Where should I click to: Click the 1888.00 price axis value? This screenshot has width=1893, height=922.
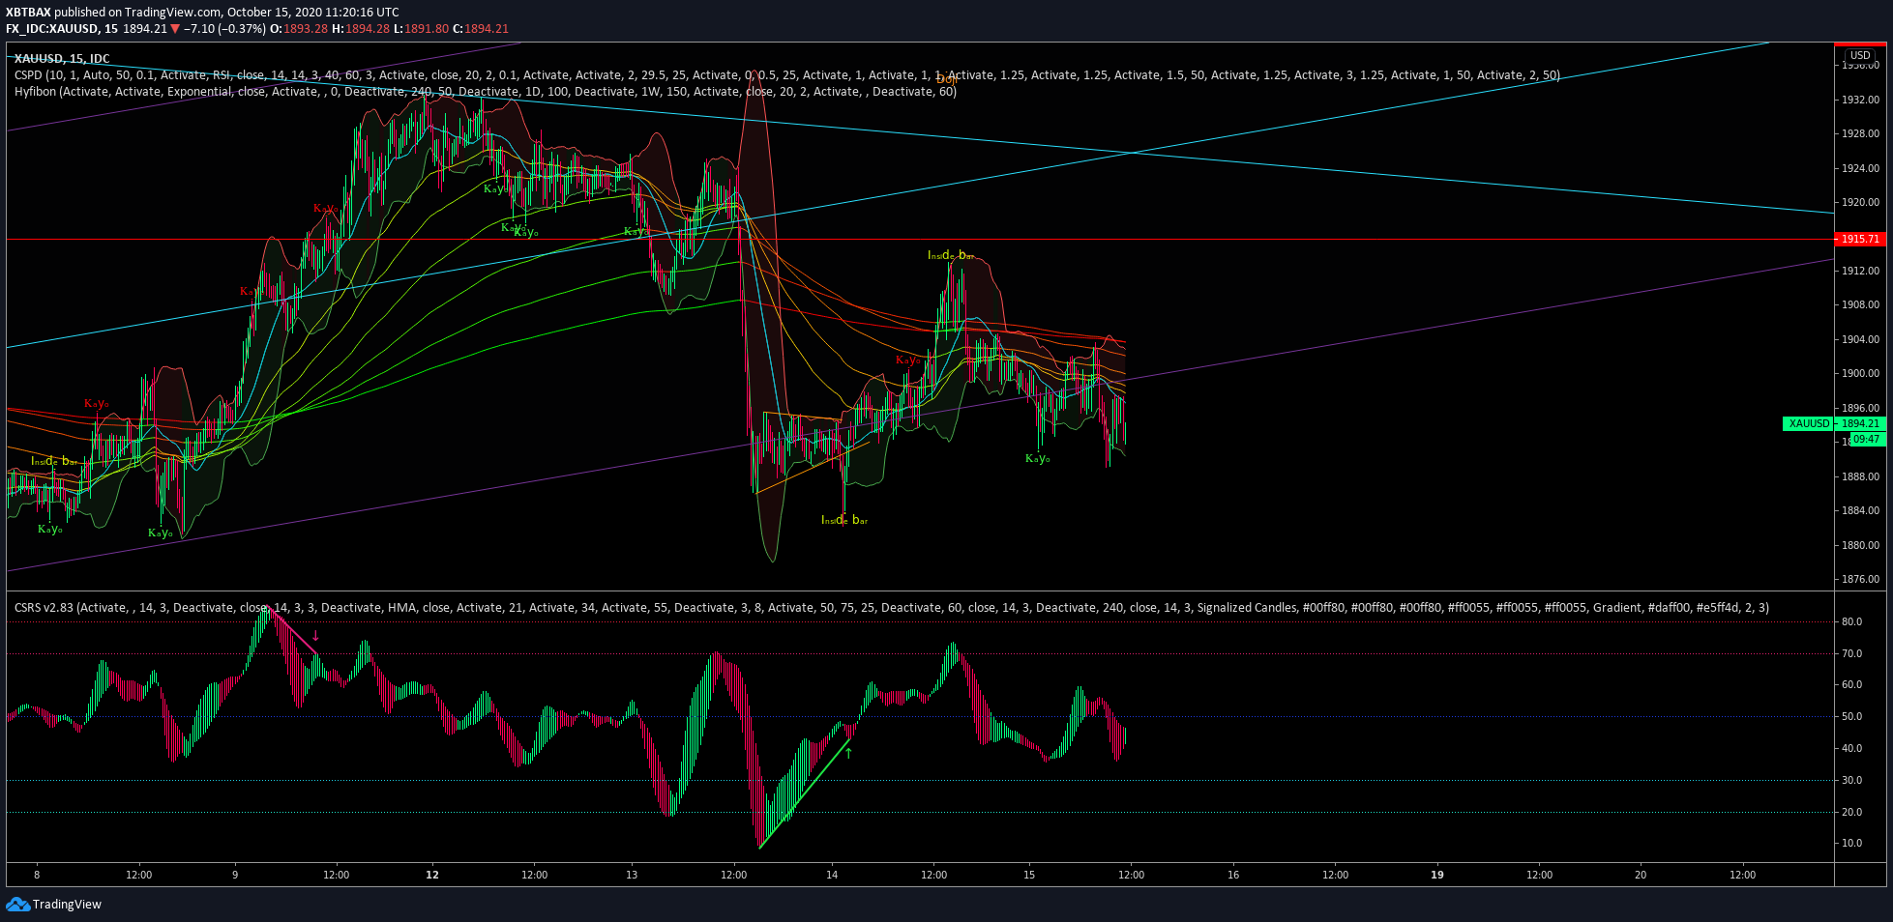pyautogui.click(x=1860, y=476)
